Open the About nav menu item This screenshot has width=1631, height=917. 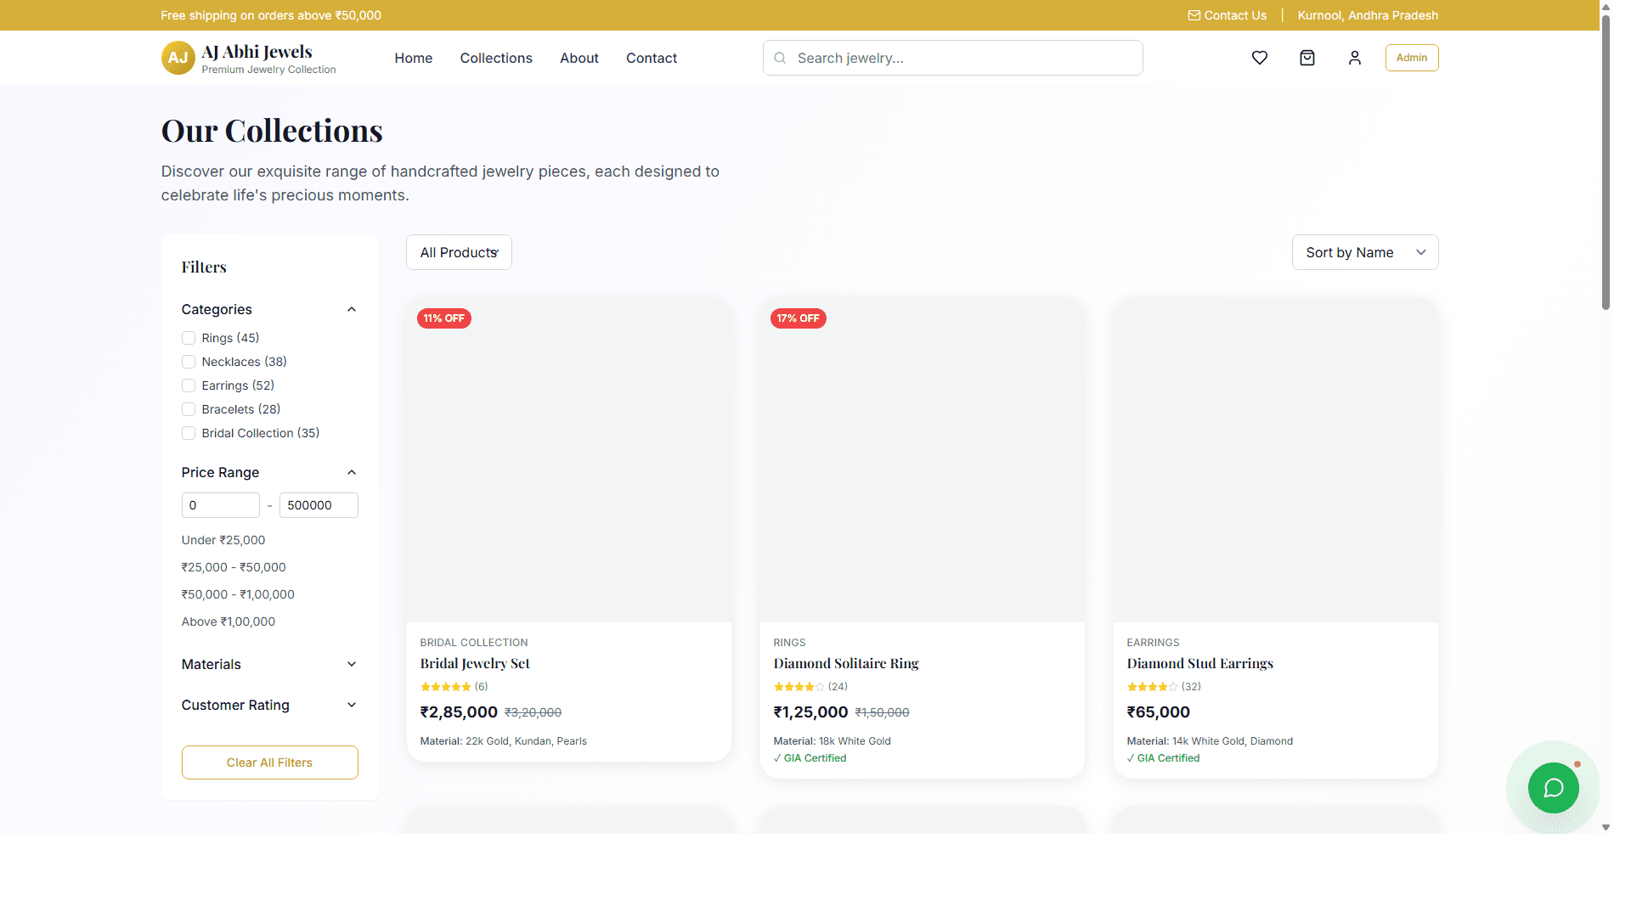pyautogui.click(x=578, y=58)
